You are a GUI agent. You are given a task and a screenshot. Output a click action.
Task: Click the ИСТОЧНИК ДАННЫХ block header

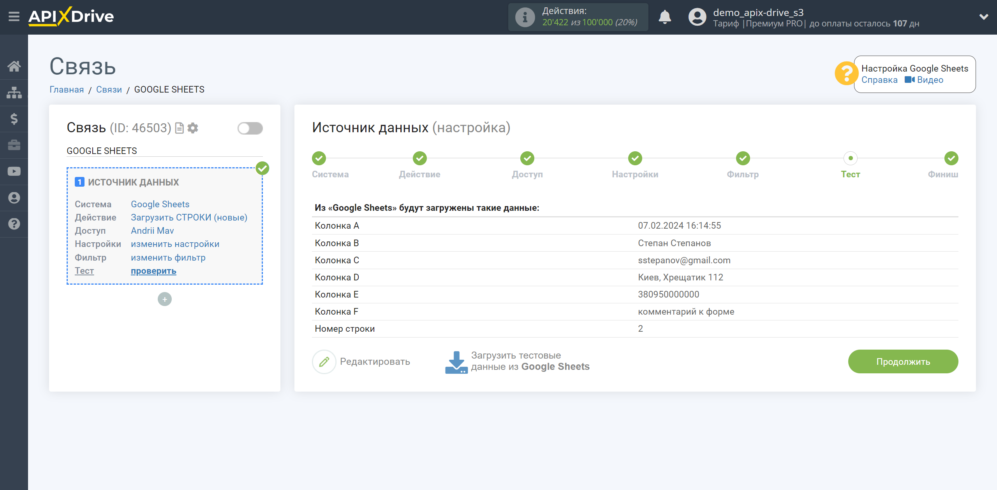point(133,182)
